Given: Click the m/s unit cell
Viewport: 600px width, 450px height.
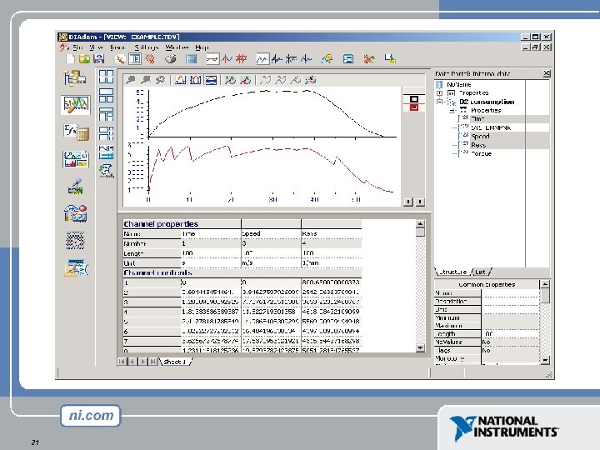Looking at the screenshot, I should point(271,262).
